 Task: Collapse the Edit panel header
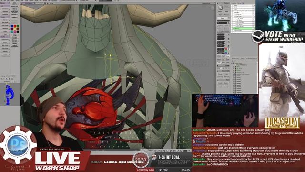click(x=224, y=80)
